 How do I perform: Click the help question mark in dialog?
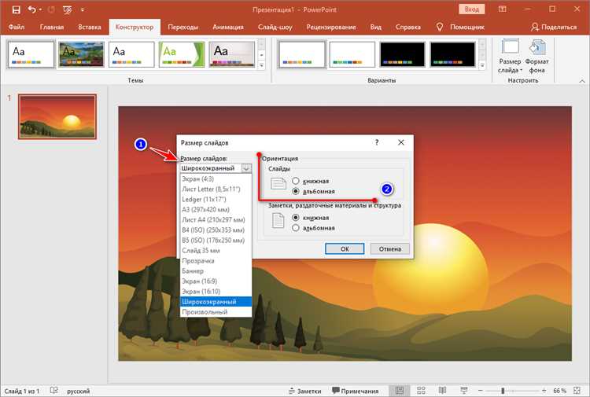(x=377, y=142)
